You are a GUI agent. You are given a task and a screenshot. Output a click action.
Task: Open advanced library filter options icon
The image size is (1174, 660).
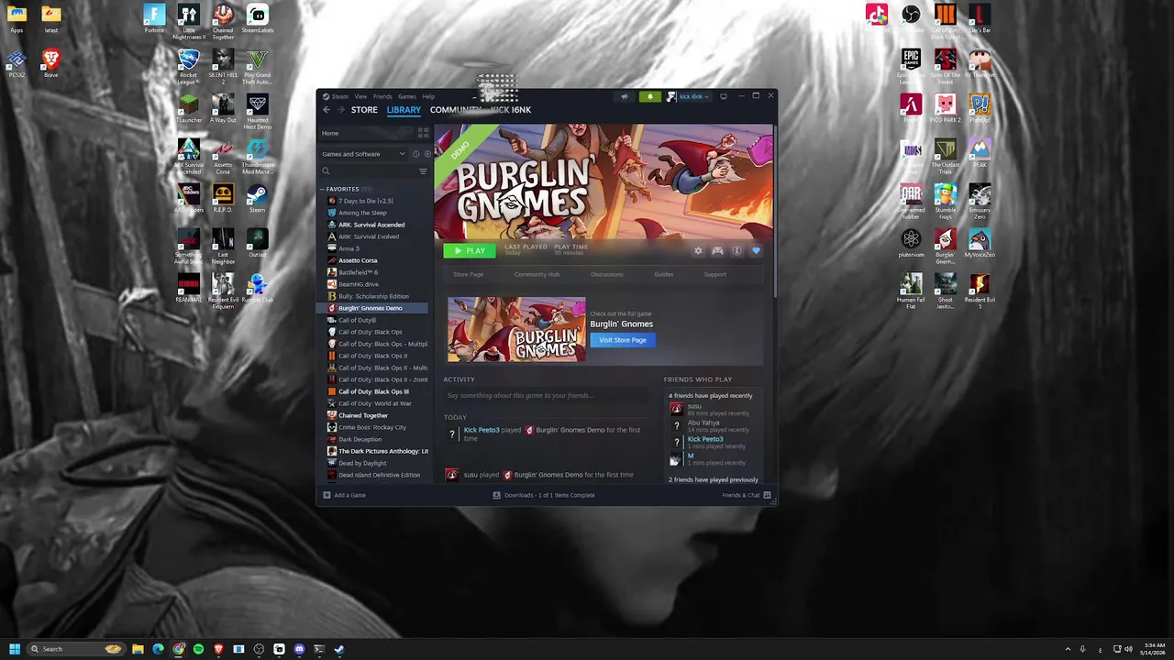423,171
